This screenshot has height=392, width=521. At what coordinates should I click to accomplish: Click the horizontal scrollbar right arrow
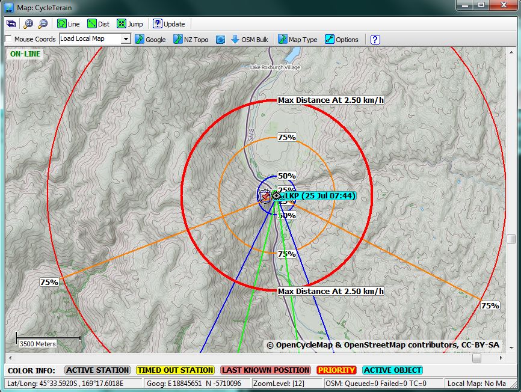coord(501,358)
